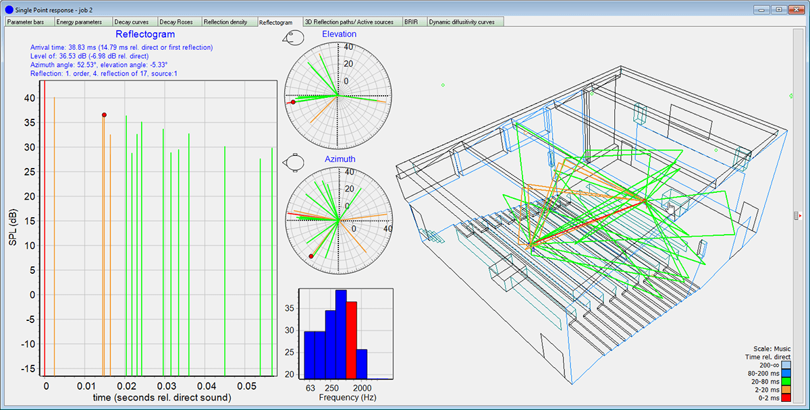
Task: Click the blue application icon in title bar
Action: (8, 11)
